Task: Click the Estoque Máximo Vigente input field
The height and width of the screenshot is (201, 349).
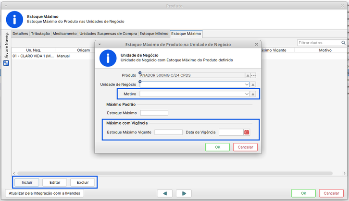Action: 168,132
